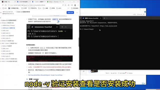160x90 pixels.
Task: Jump to 1. Node.js 环境配置 in outline
Action: coord(6,46)
